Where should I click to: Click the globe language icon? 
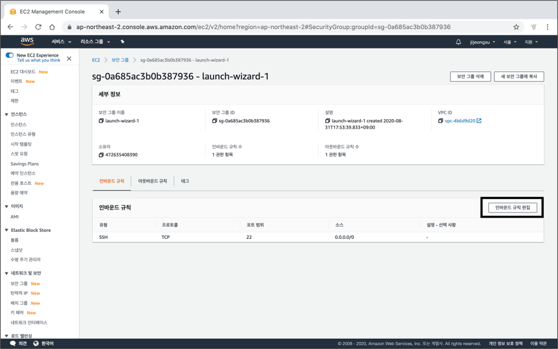tap(35, 343)
